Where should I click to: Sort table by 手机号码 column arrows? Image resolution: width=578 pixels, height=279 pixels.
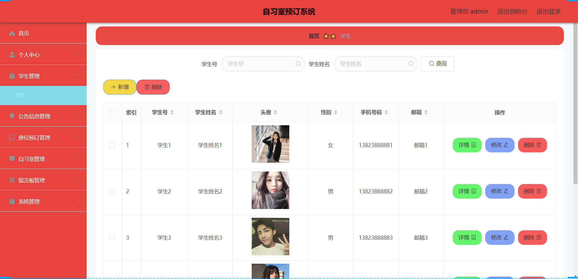387,112
